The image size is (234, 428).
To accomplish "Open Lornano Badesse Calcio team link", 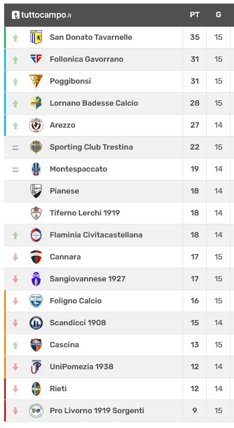I will (94, 103).
